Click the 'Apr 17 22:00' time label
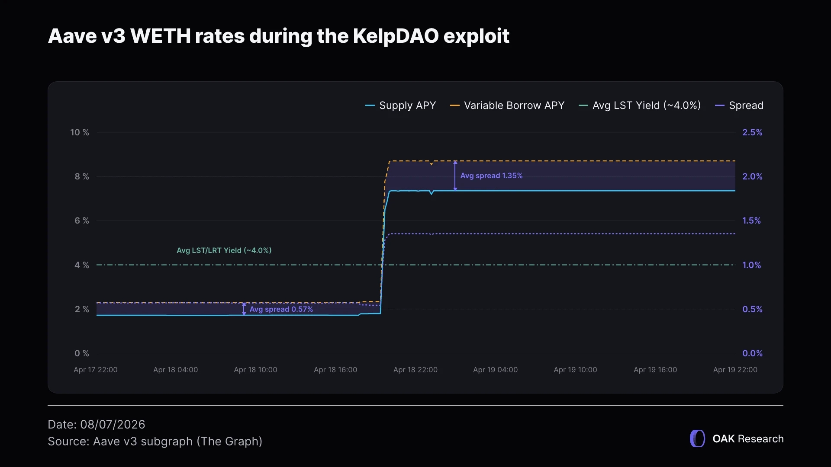 click(96, 370)
